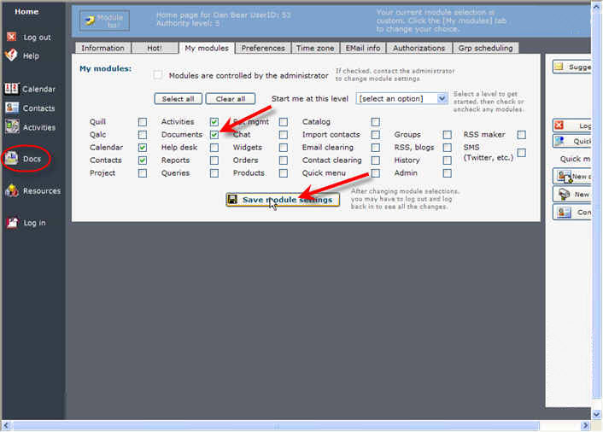Go to Home link in sidebar
Image resolution: width=603 pixels, height=432 pixels.
[x=26, y=12]
